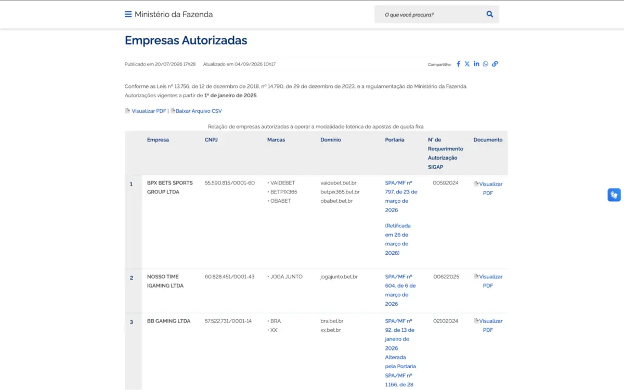Click the file icon beside Baixar Arquivo CSV
The width and height of the screenshot is (624, 390).
173,111
